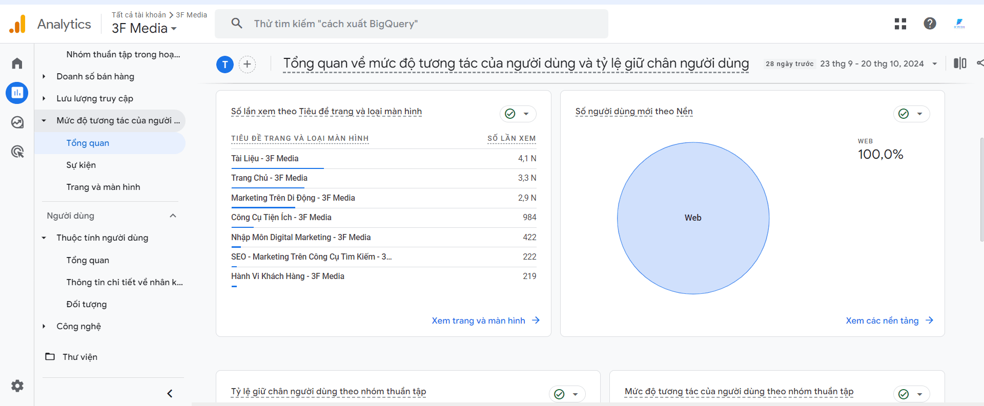
Task: Click the share report icon
Action: (980, 63)
